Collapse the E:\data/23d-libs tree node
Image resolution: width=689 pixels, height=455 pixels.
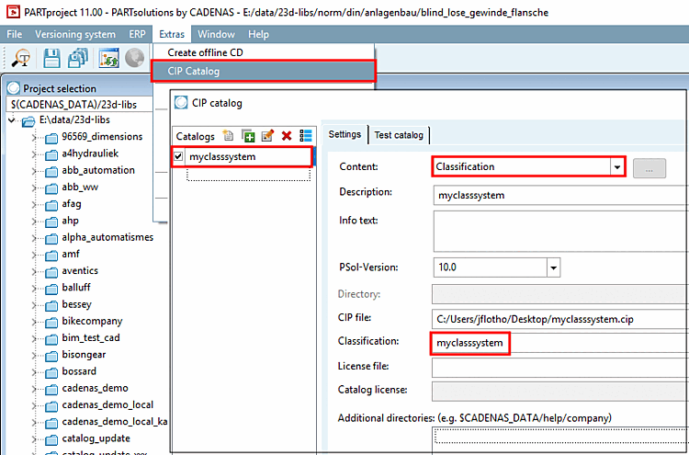pyautogui.click(x=12, y=120)
